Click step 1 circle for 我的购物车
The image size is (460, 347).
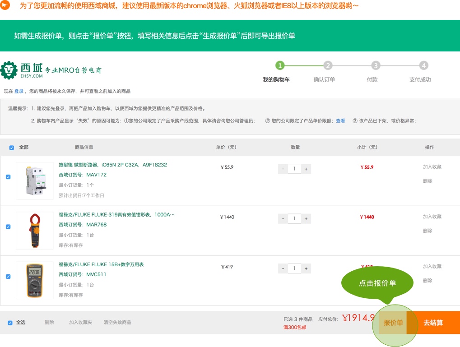tap(280, 66)
